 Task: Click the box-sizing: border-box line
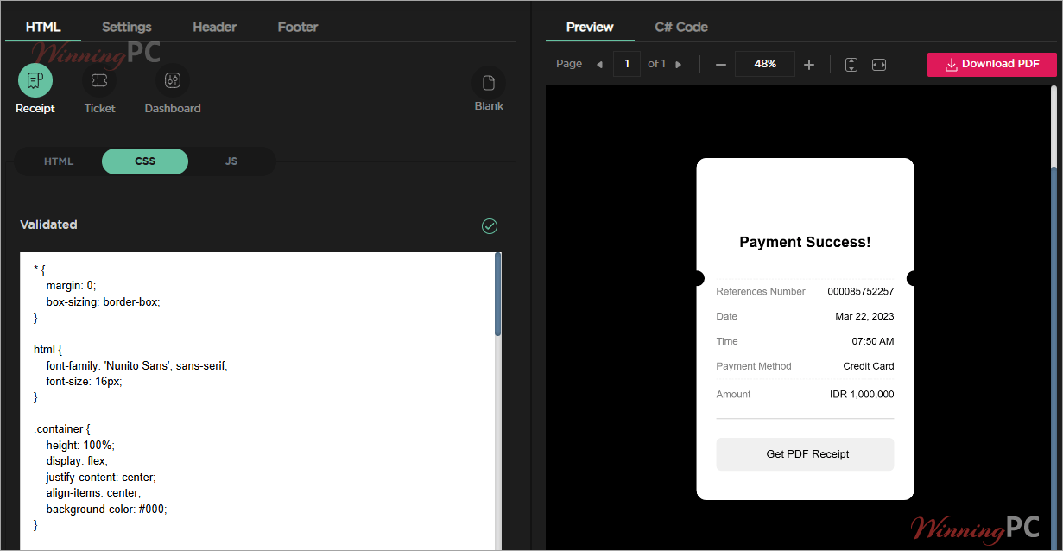[104, 301]
